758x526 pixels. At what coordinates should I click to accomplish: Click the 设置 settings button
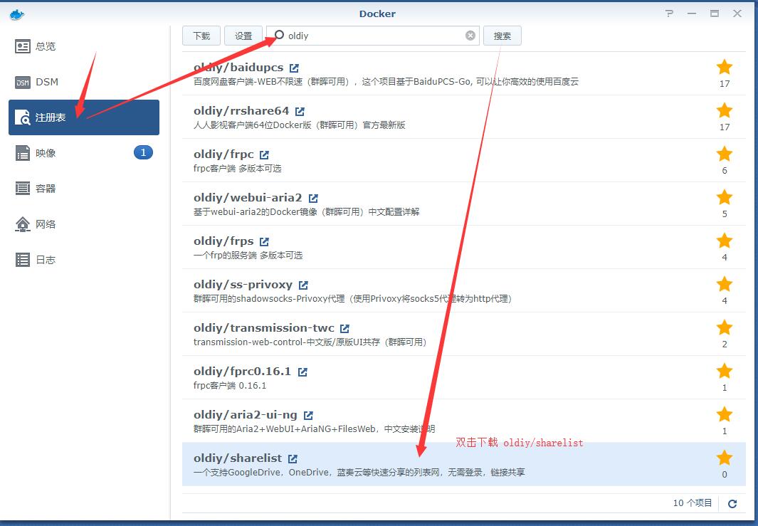point(243,36)
